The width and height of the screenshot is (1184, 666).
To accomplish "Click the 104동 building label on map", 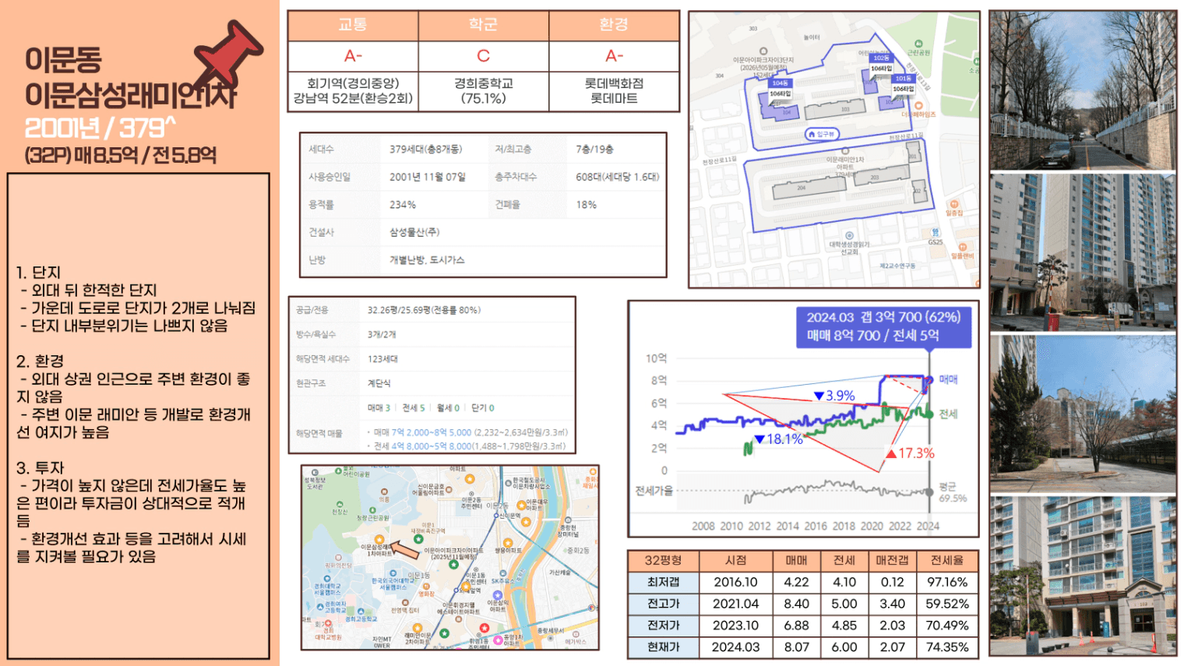I will (x=781, y=83).
